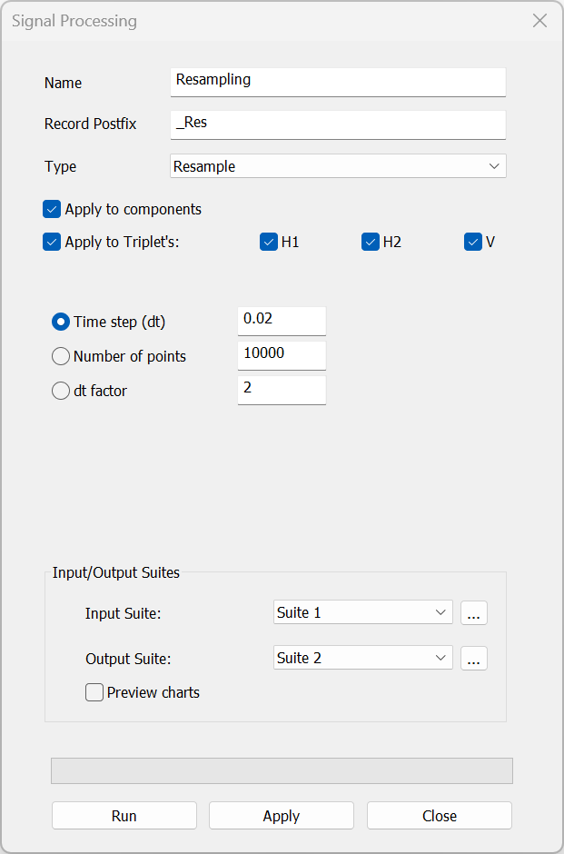Choose the Number of points radio option
Image resolution: width=564 pixels, height=854 pixels.
(61, 356)
